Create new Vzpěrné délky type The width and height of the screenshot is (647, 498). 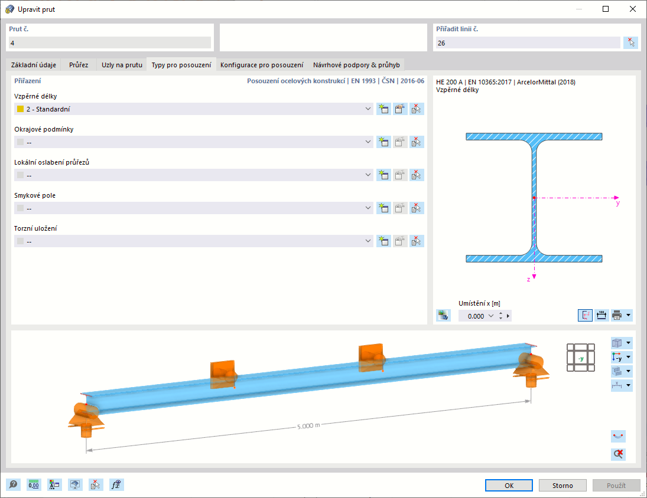point(383,109)
